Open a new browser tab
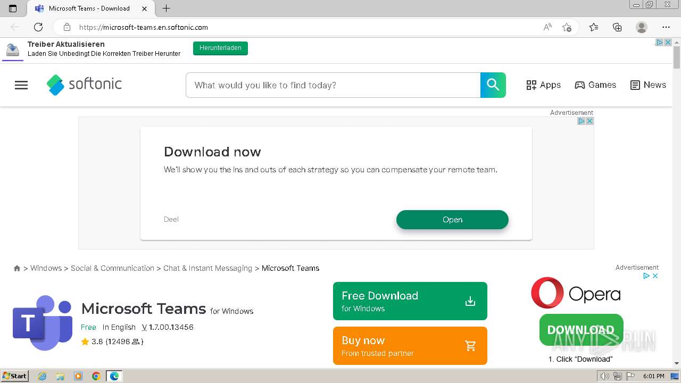 [166, 9]
